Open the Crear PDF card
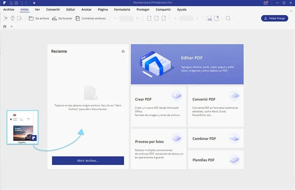Screen dimensions: 295x190 click(x=159, y=106)
